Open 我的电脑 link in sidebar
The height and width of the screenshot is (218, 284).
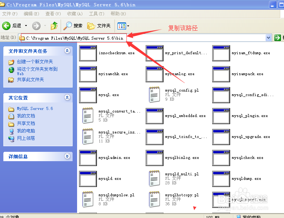point(26,131)
